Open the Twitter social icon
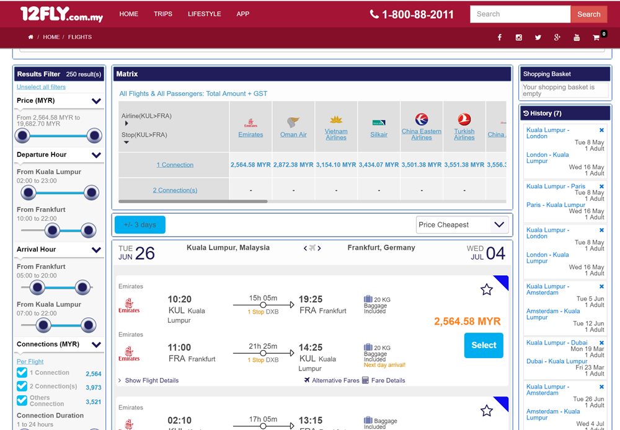 (x=538, y=37)
